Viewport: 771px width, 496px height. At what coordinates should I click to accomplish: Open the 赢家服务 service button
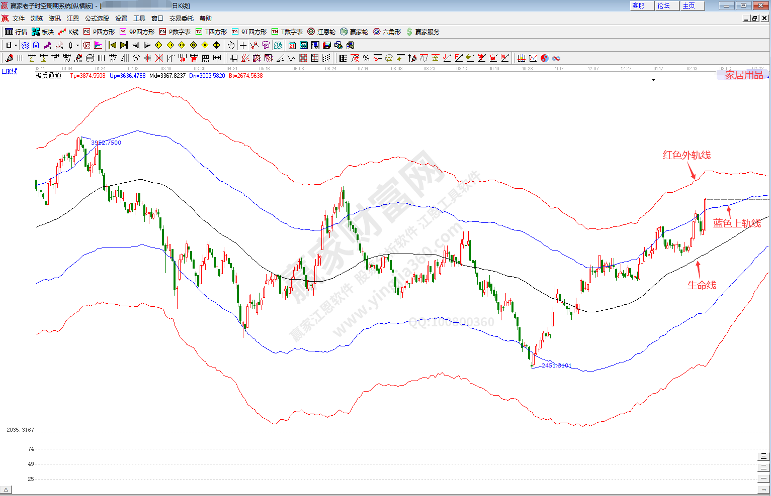pyautogui.click(x=422, y=32)
